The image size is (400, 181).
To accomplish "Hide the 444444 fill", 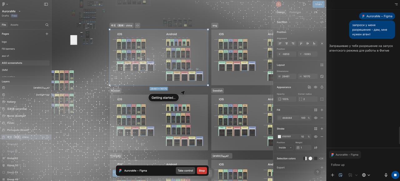I will [x=316, y=118].
